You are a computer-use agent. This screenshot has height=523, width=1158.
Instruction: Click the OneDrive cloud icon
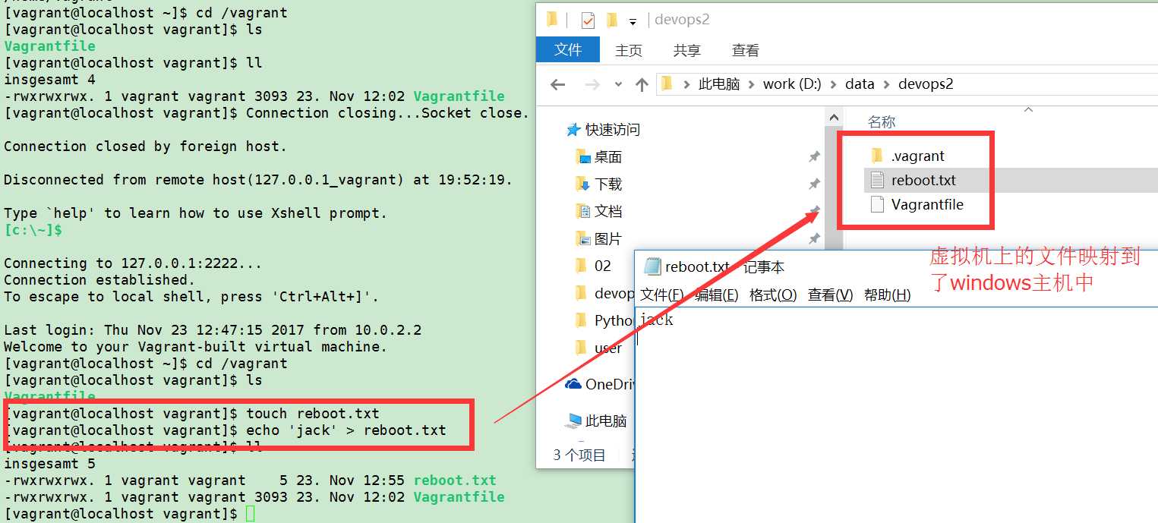[x=573, y=385]
